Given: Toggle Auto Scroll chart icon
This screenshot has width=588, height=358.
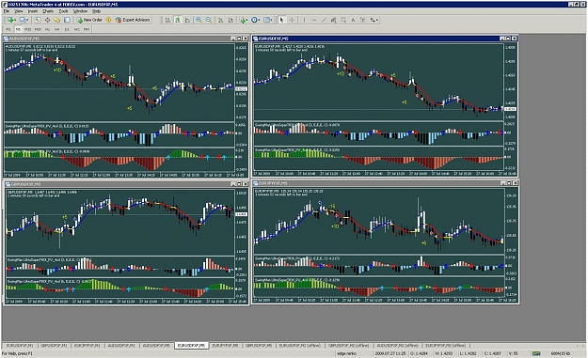Looking at the screenshot, I should point(220,21).
